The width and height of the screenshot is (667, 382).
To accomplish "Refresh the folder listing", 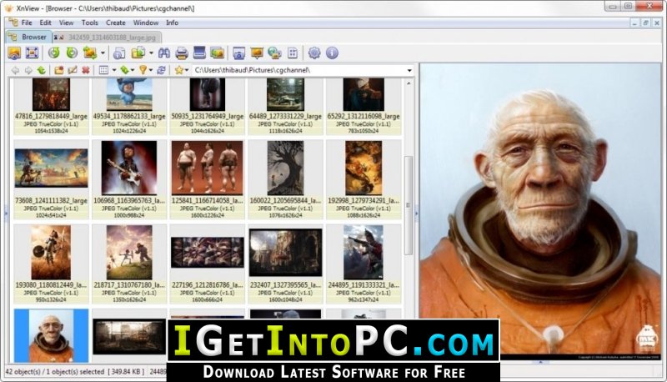I will tap(161, 70).
